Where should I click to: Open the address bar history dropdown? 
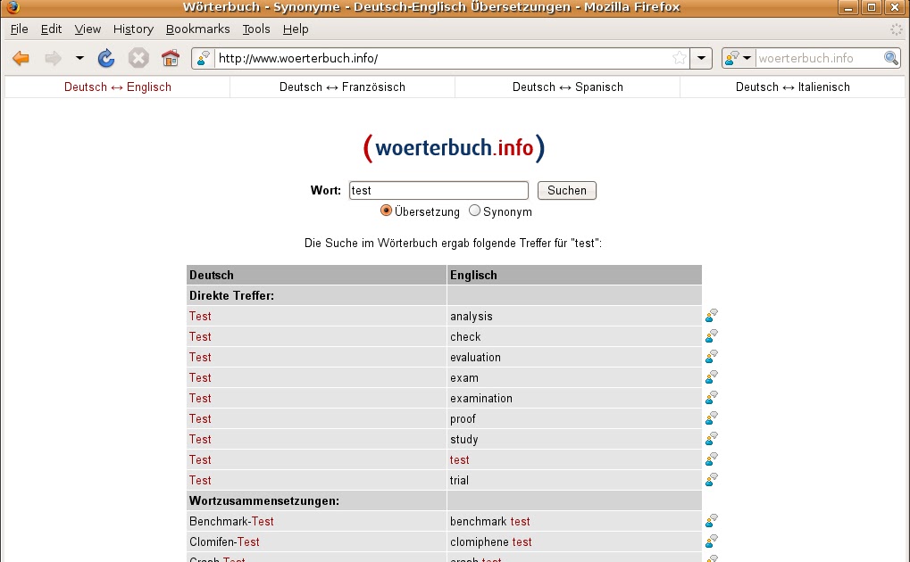701,58
